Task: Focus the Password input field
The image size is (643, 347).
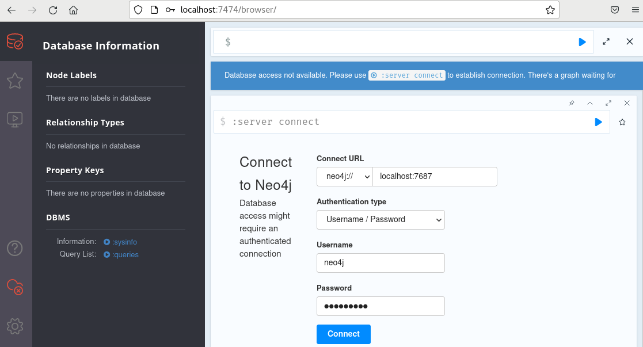Action: coord(381,306)
